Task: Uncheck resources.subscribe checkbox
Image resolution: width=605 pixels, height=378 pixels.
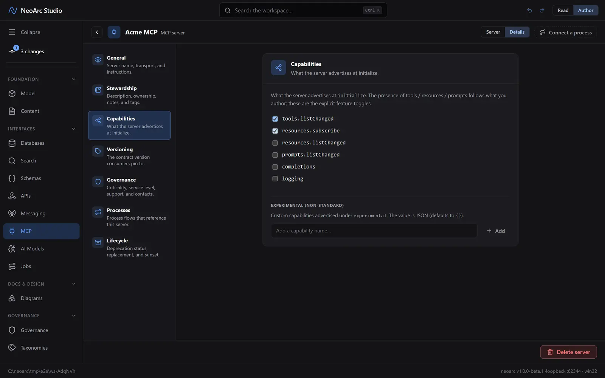Action: [275, 131]
